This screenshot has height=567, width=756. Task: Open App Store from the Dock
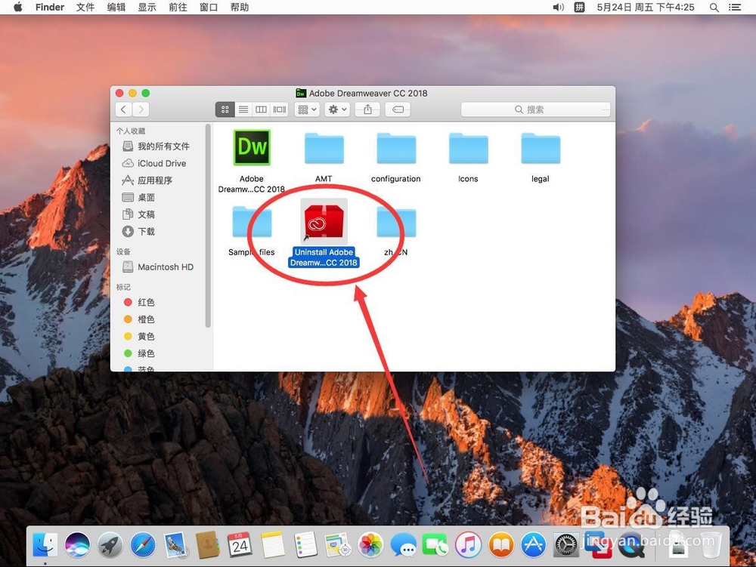[x=533, y=545]
